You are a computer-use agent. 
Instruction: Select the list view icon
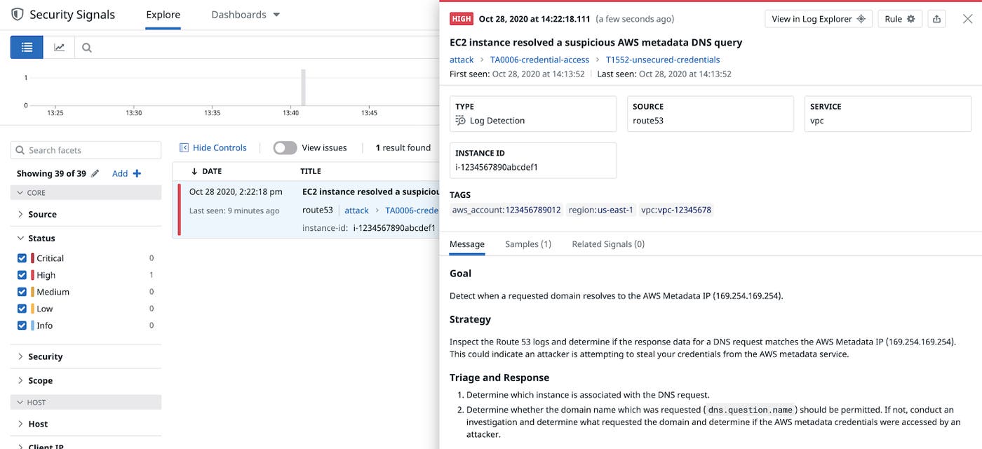click(x=26, y=47)
